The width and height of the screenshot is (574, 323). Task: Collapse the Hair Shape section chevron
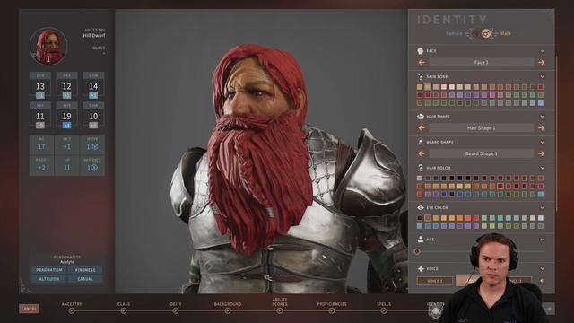point(542,117)
